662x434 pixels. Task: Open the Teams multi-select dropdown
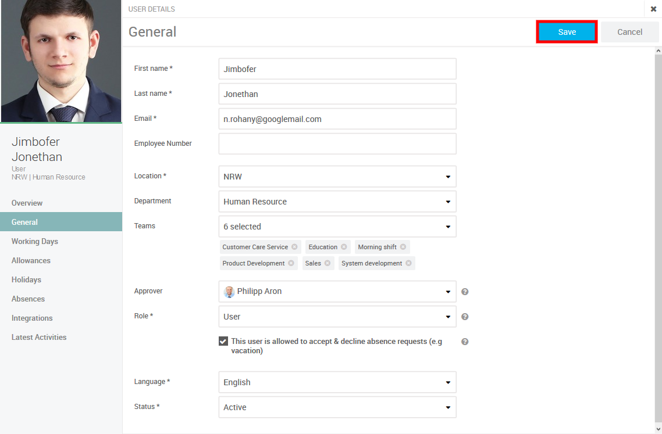click(337, 227)
